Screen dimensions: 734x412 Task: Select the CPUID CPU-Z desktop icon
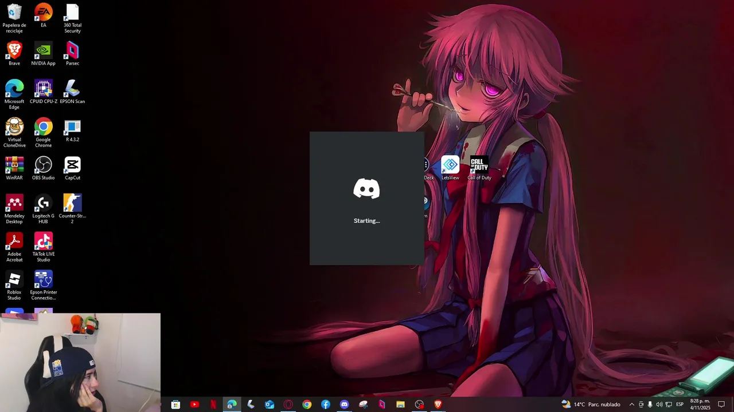pos(43,92)
